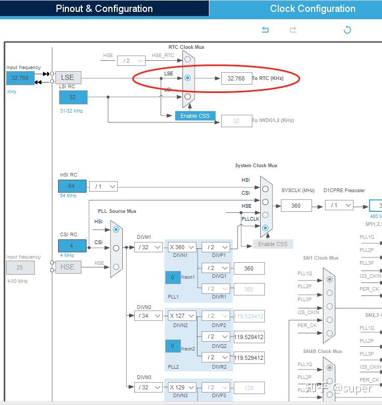The width and height of the screenshot is (382, 405).
Task: Click the reset clock refresh icon
Action: click(x=347, y=30)
